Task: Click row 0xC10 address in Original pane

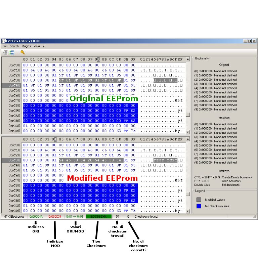Action: coord(14,70)
